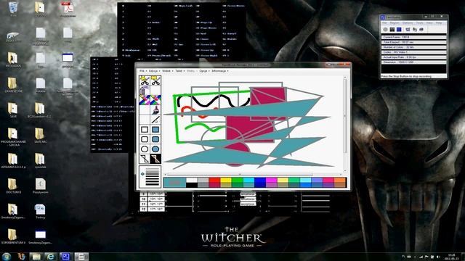Screen dimensions: 465x261
Task: Select the outlined rectangle tool
Action: pos(145,130)
